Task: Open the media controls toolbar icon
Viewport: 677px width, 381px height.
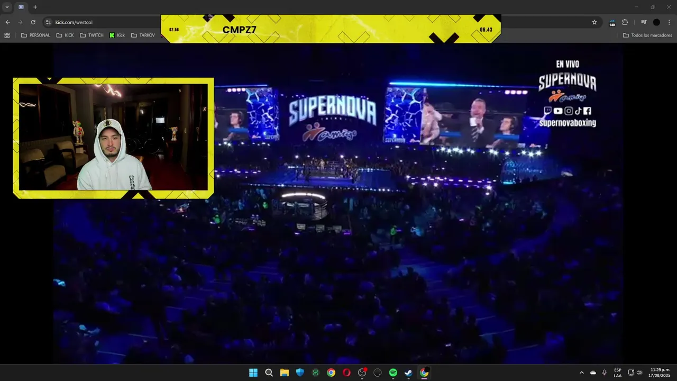Action: (x=644, y=22)
